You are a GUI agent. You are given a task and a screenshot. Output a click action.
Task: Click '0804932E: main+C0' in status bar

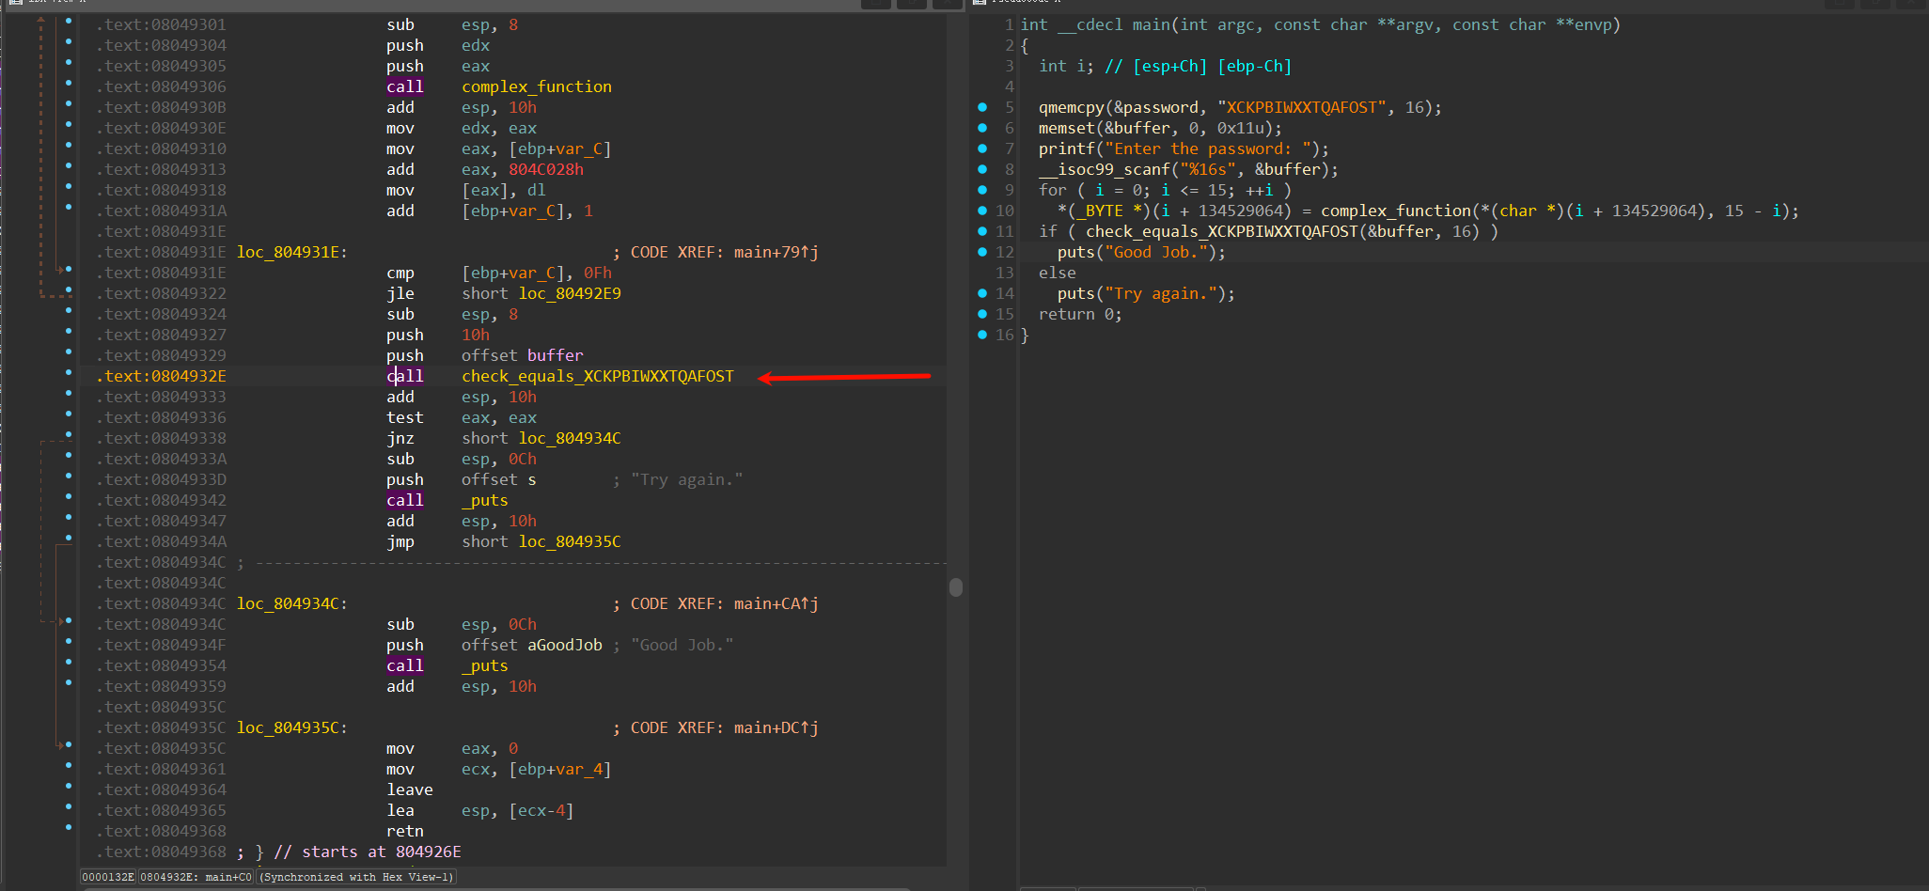(196, 877)
